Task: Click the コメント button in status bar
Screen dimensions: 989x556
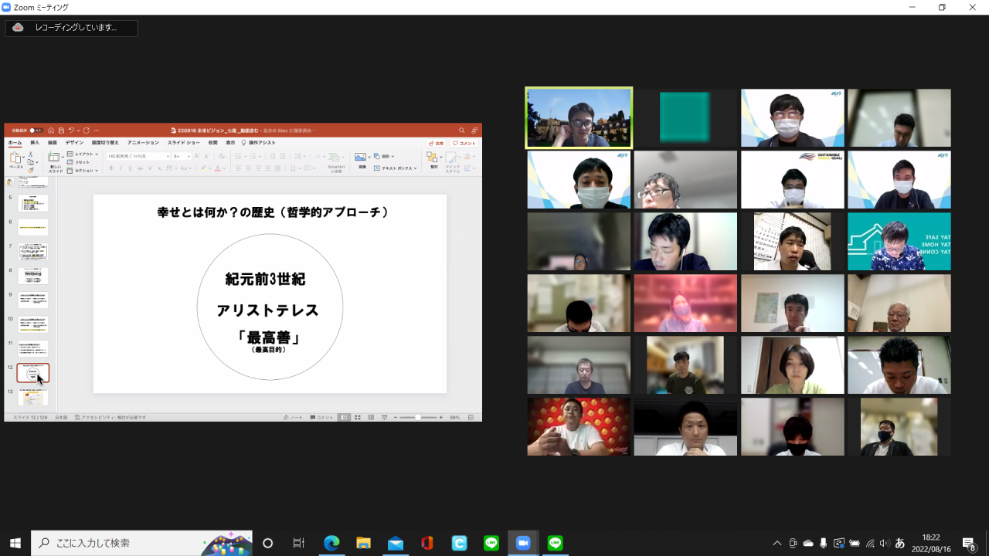Action: click(x=321, y=417)
